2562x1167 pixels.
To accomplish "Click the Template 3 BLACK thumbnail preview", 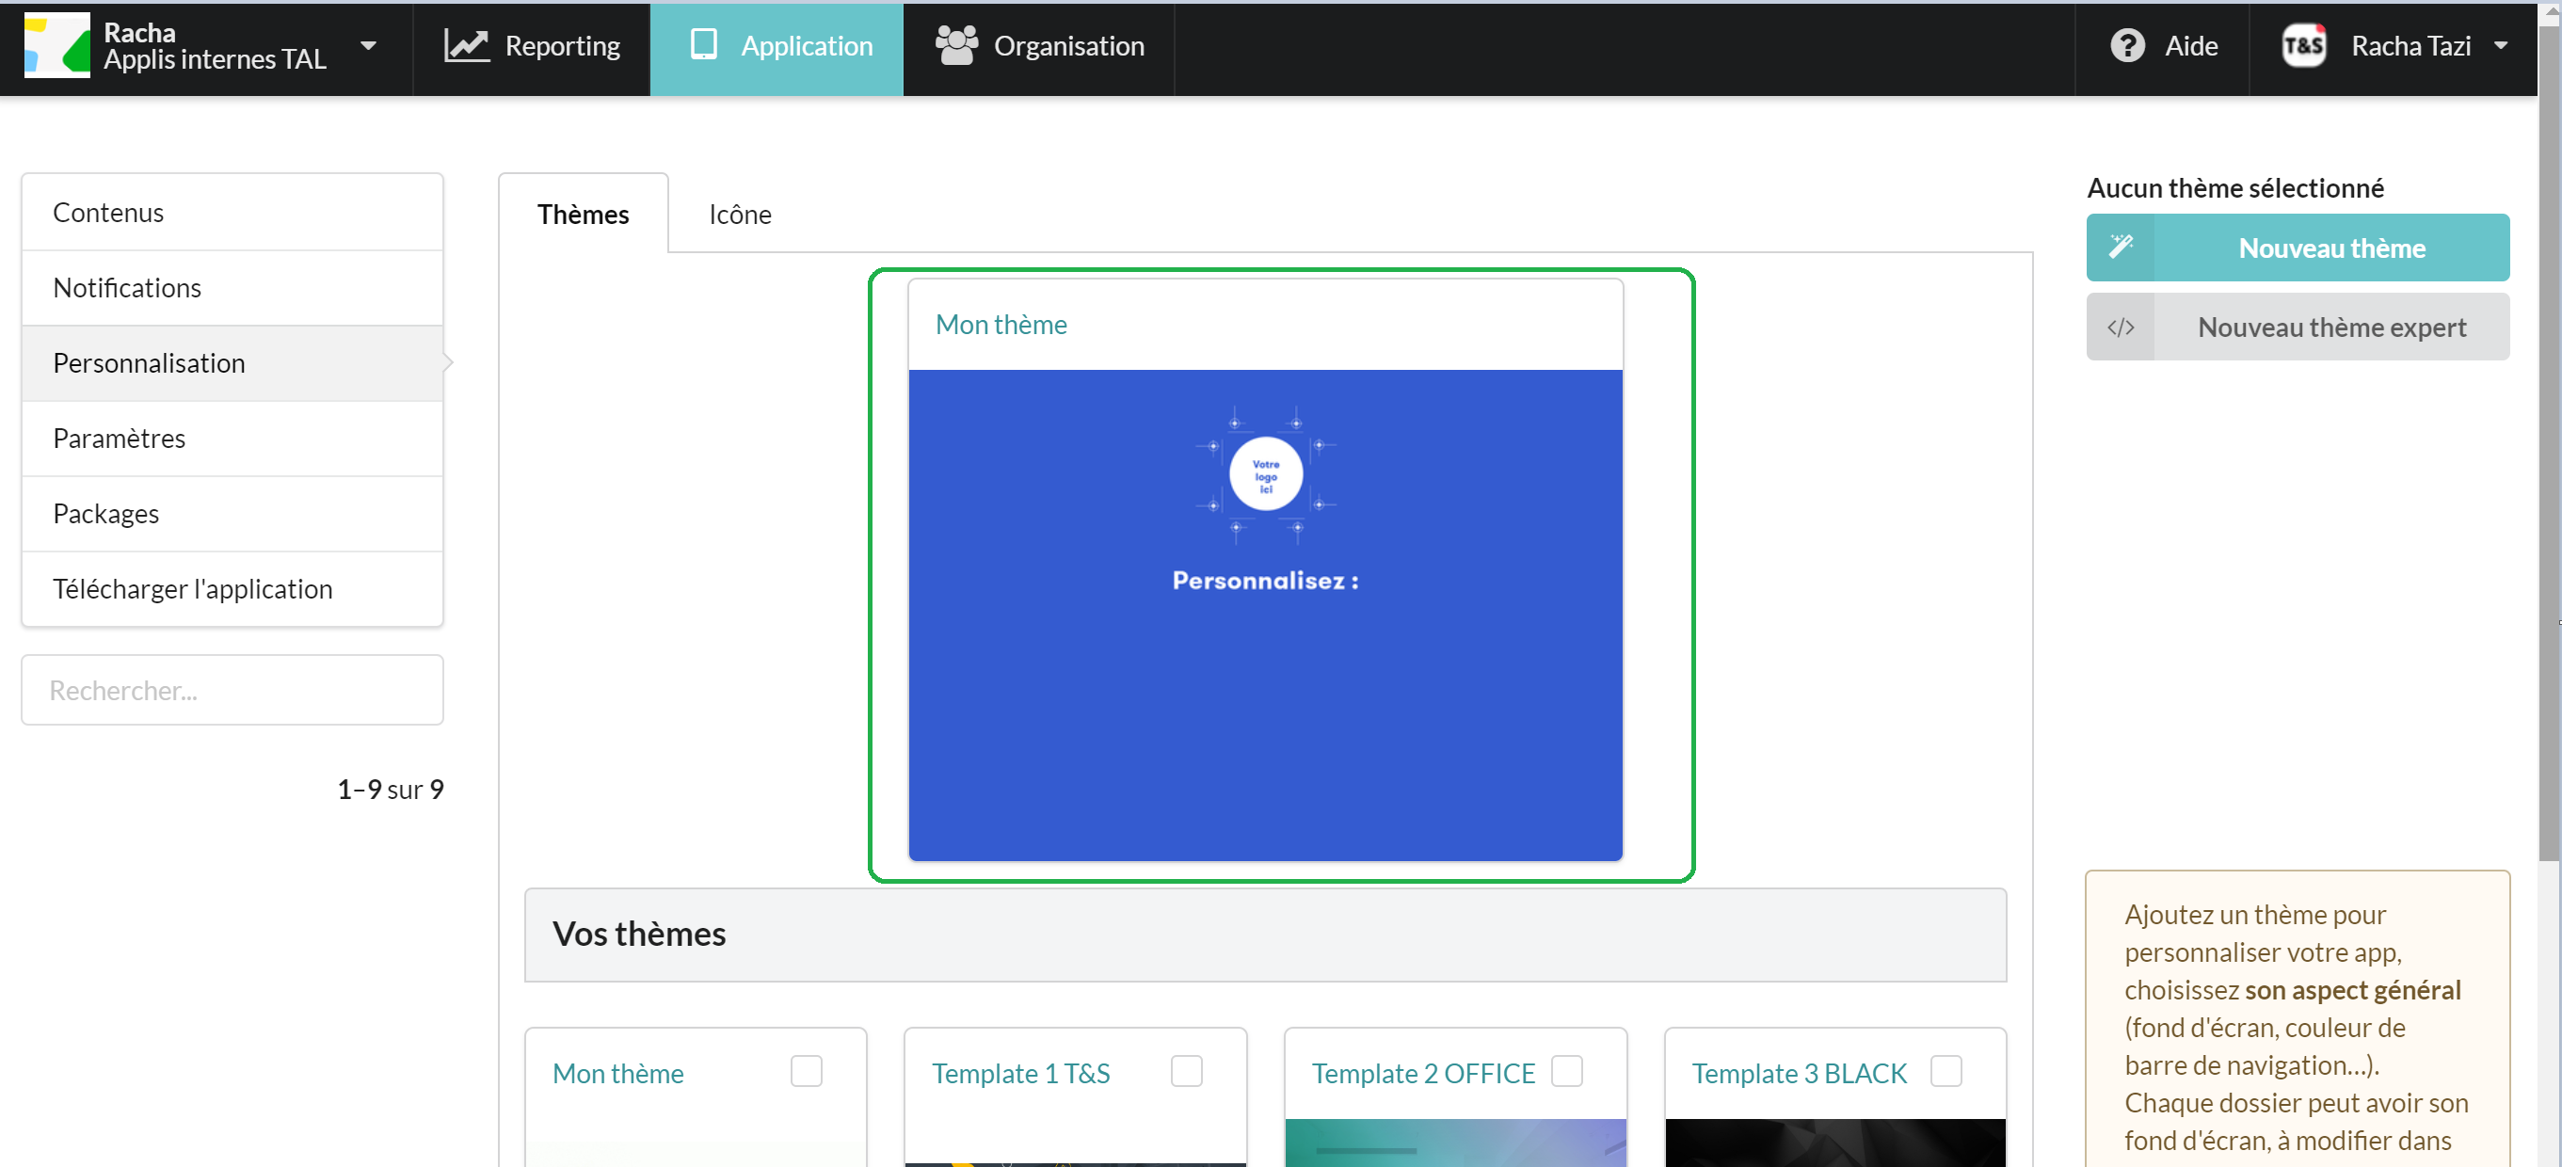I will [x=1835, y=1143].
